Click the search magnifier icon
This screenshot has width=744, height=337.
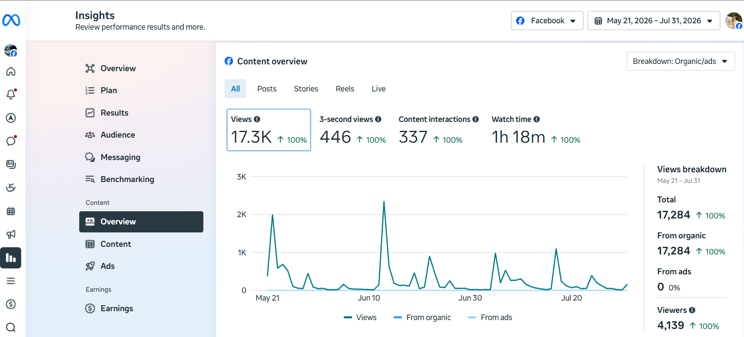pos(11,327)
